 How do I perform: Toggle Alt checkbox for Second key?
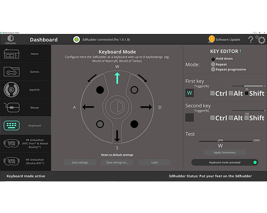pyautogui.click(x=231, y=118)
